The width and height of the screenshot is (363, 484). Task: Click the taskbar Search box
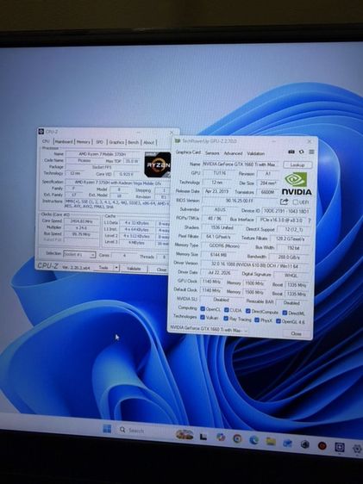(x=136, y=431)
